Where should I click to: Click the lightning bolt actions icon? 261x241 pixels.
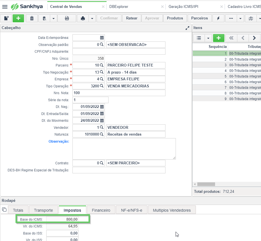tap(218, 18)
